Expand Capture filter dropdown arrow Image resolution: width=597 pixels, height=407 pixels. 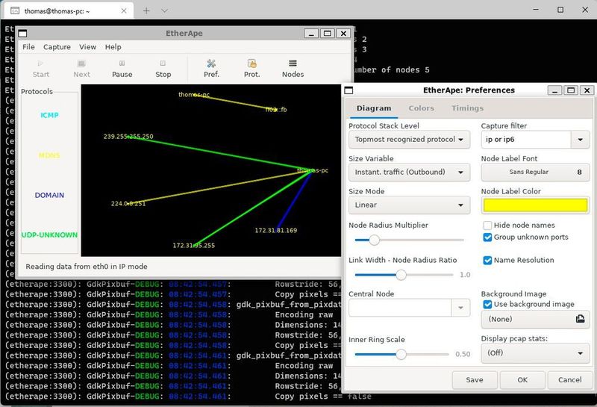[x=580, y=140]
